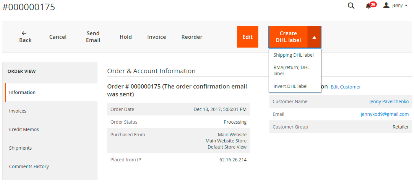Image resolution: width=414 pixels, height=184 pixels.
Task: Put the order on Hold
Action: coord(126,37)
